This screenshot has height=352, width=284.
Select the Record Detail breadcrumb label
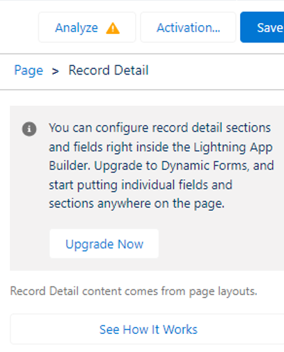(x=109, y=70)
